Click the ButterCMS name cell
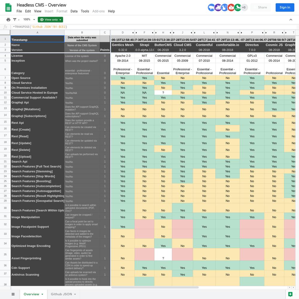The width and height of the screenshot is (299, 299). click(x=163, y=45)
